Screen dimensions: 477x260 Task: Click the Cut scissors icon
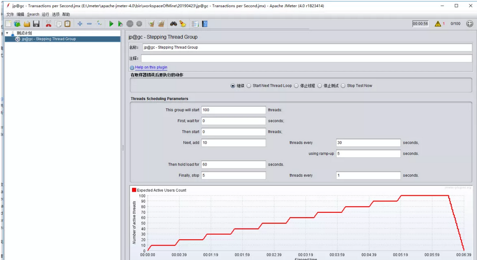tap(48, 24)
